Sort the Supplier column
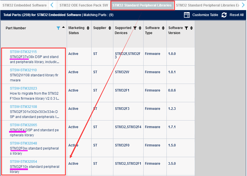247x176 pixels. [110, 28]
